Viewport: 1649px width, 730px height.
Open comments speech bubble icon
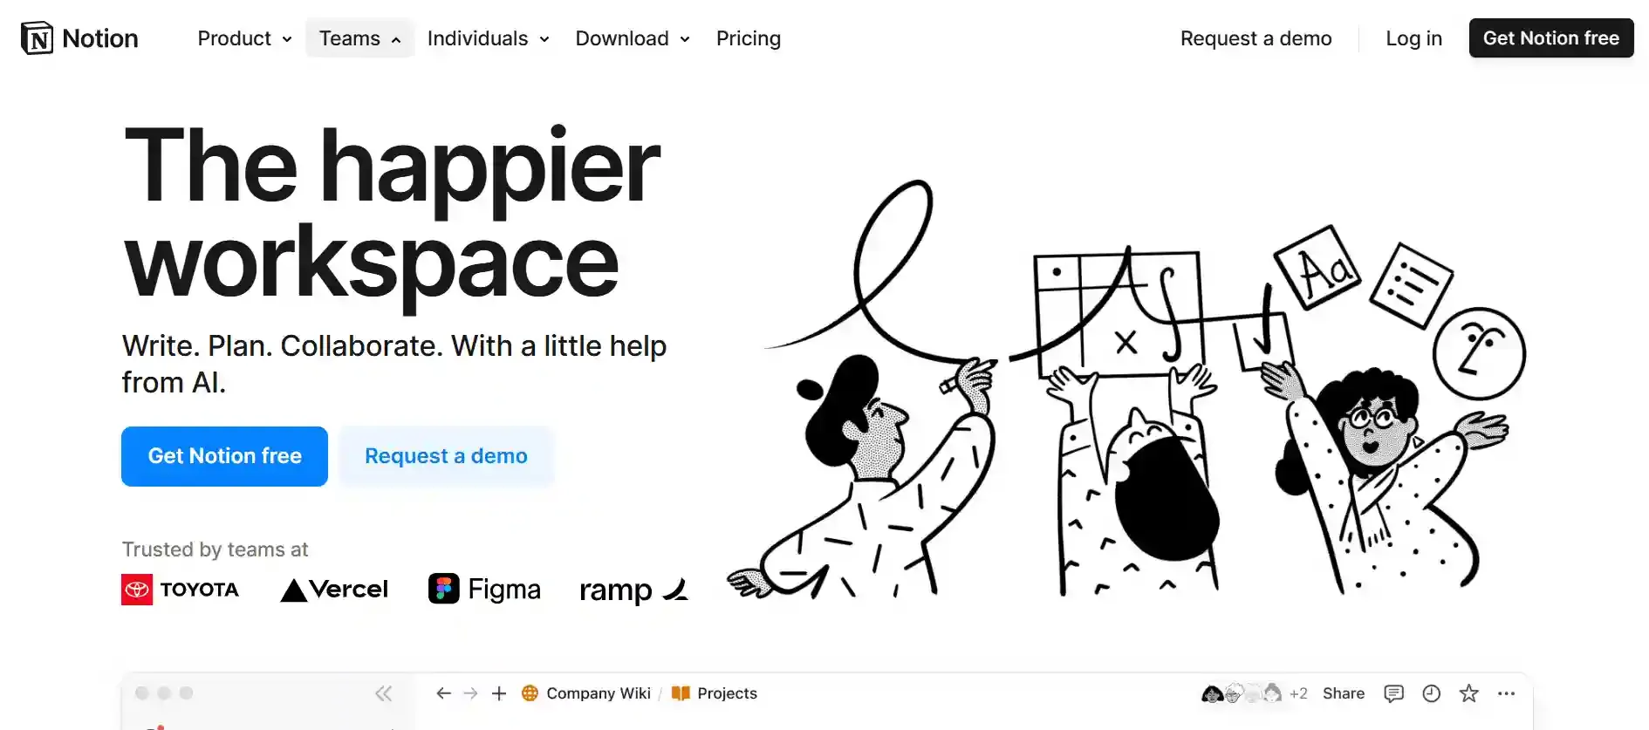click(x=1393, y=693)
